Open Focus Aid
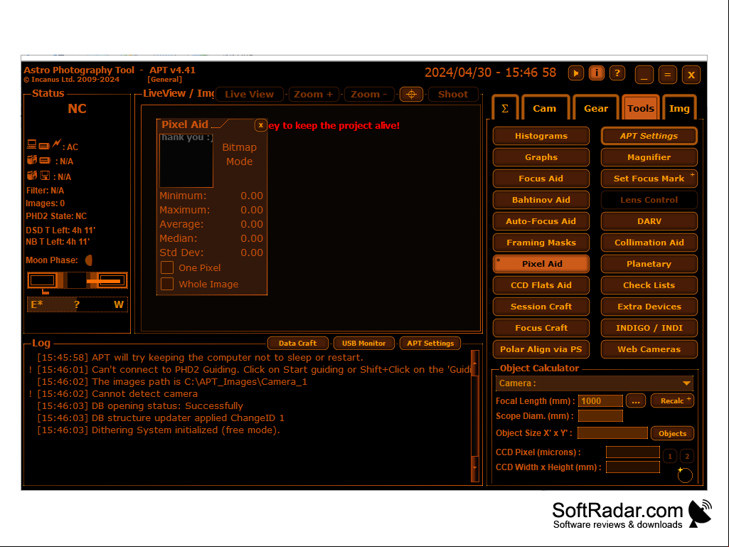The image size is (729, 547). (541, 179)
